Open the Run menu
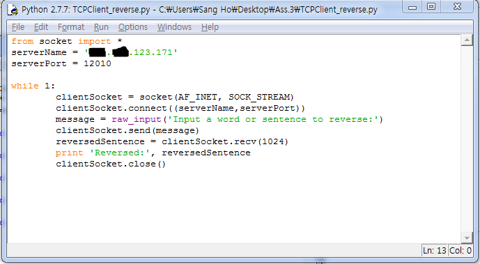Image resolution: width=480 pixels, height=264 pixels. pyautogui.click(x=101, y=27)
